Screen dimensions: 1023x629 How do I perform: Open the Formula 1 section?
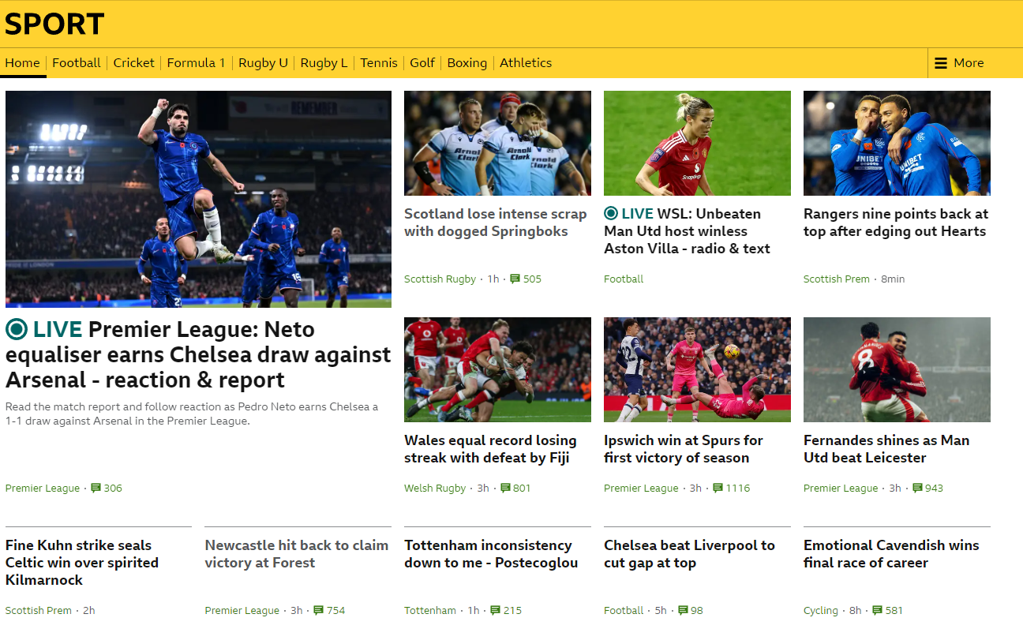coord(197,63)
